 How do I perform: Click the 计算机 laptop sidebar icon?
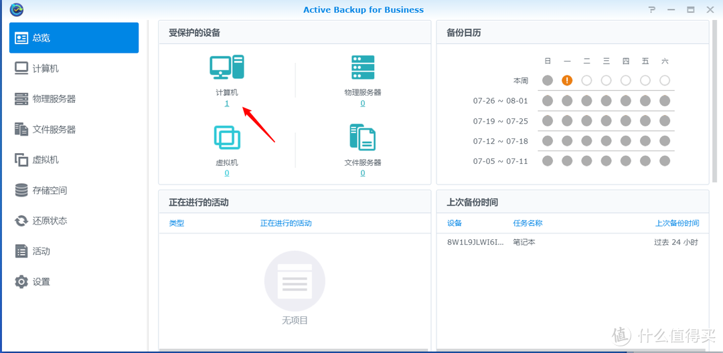[21, 68]
